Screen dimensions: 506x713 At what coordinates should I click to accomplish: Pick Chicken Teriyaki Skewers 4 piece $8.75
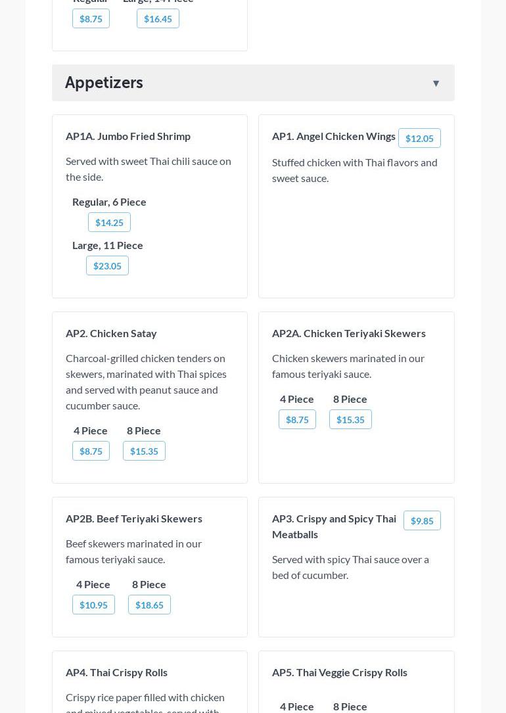(297, 420)
